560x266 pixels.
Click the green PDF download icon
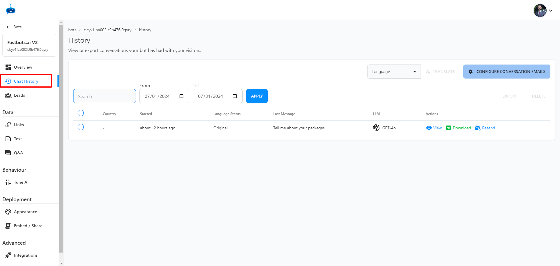pos(449,128)
